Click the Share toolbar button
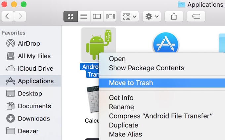225x140 pixels. coord(174,16)
